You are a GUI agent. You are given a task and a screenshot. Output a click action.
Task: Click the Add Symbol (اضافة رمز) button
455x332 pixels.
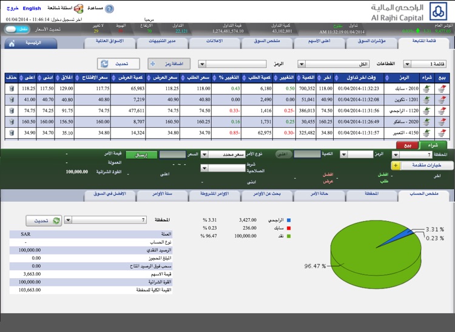coord(169,64)
